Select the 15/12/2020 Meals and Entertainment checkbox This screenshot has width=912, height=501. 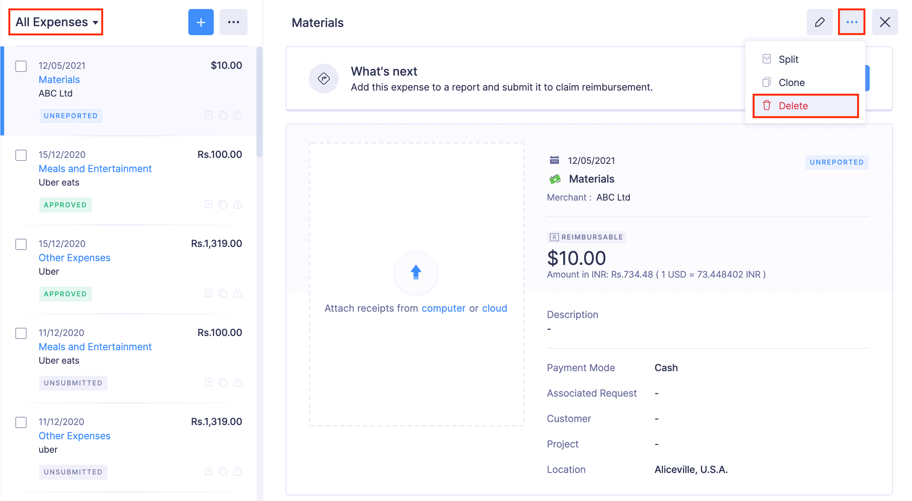coord(21,155)
